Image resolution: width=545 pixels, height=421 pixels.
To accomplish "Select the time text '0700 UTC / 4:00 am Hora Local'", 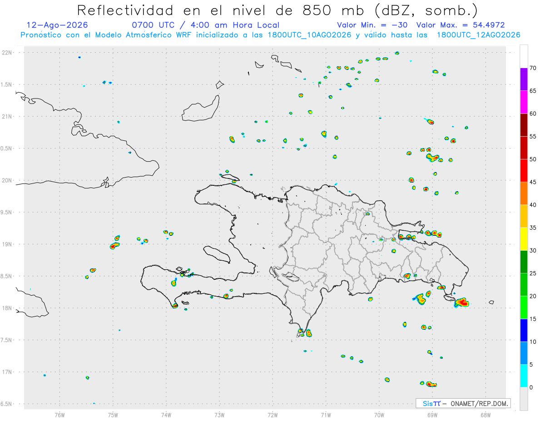I will [x=205, y=25].
